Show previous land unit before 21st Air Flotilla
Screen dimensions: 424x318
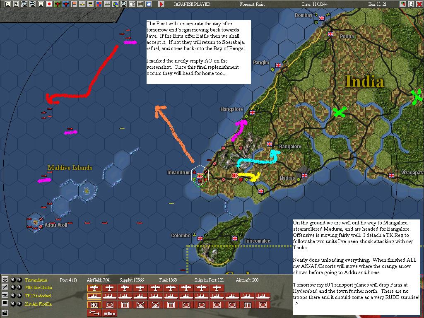pyautogui.click(x=13, y=304)
